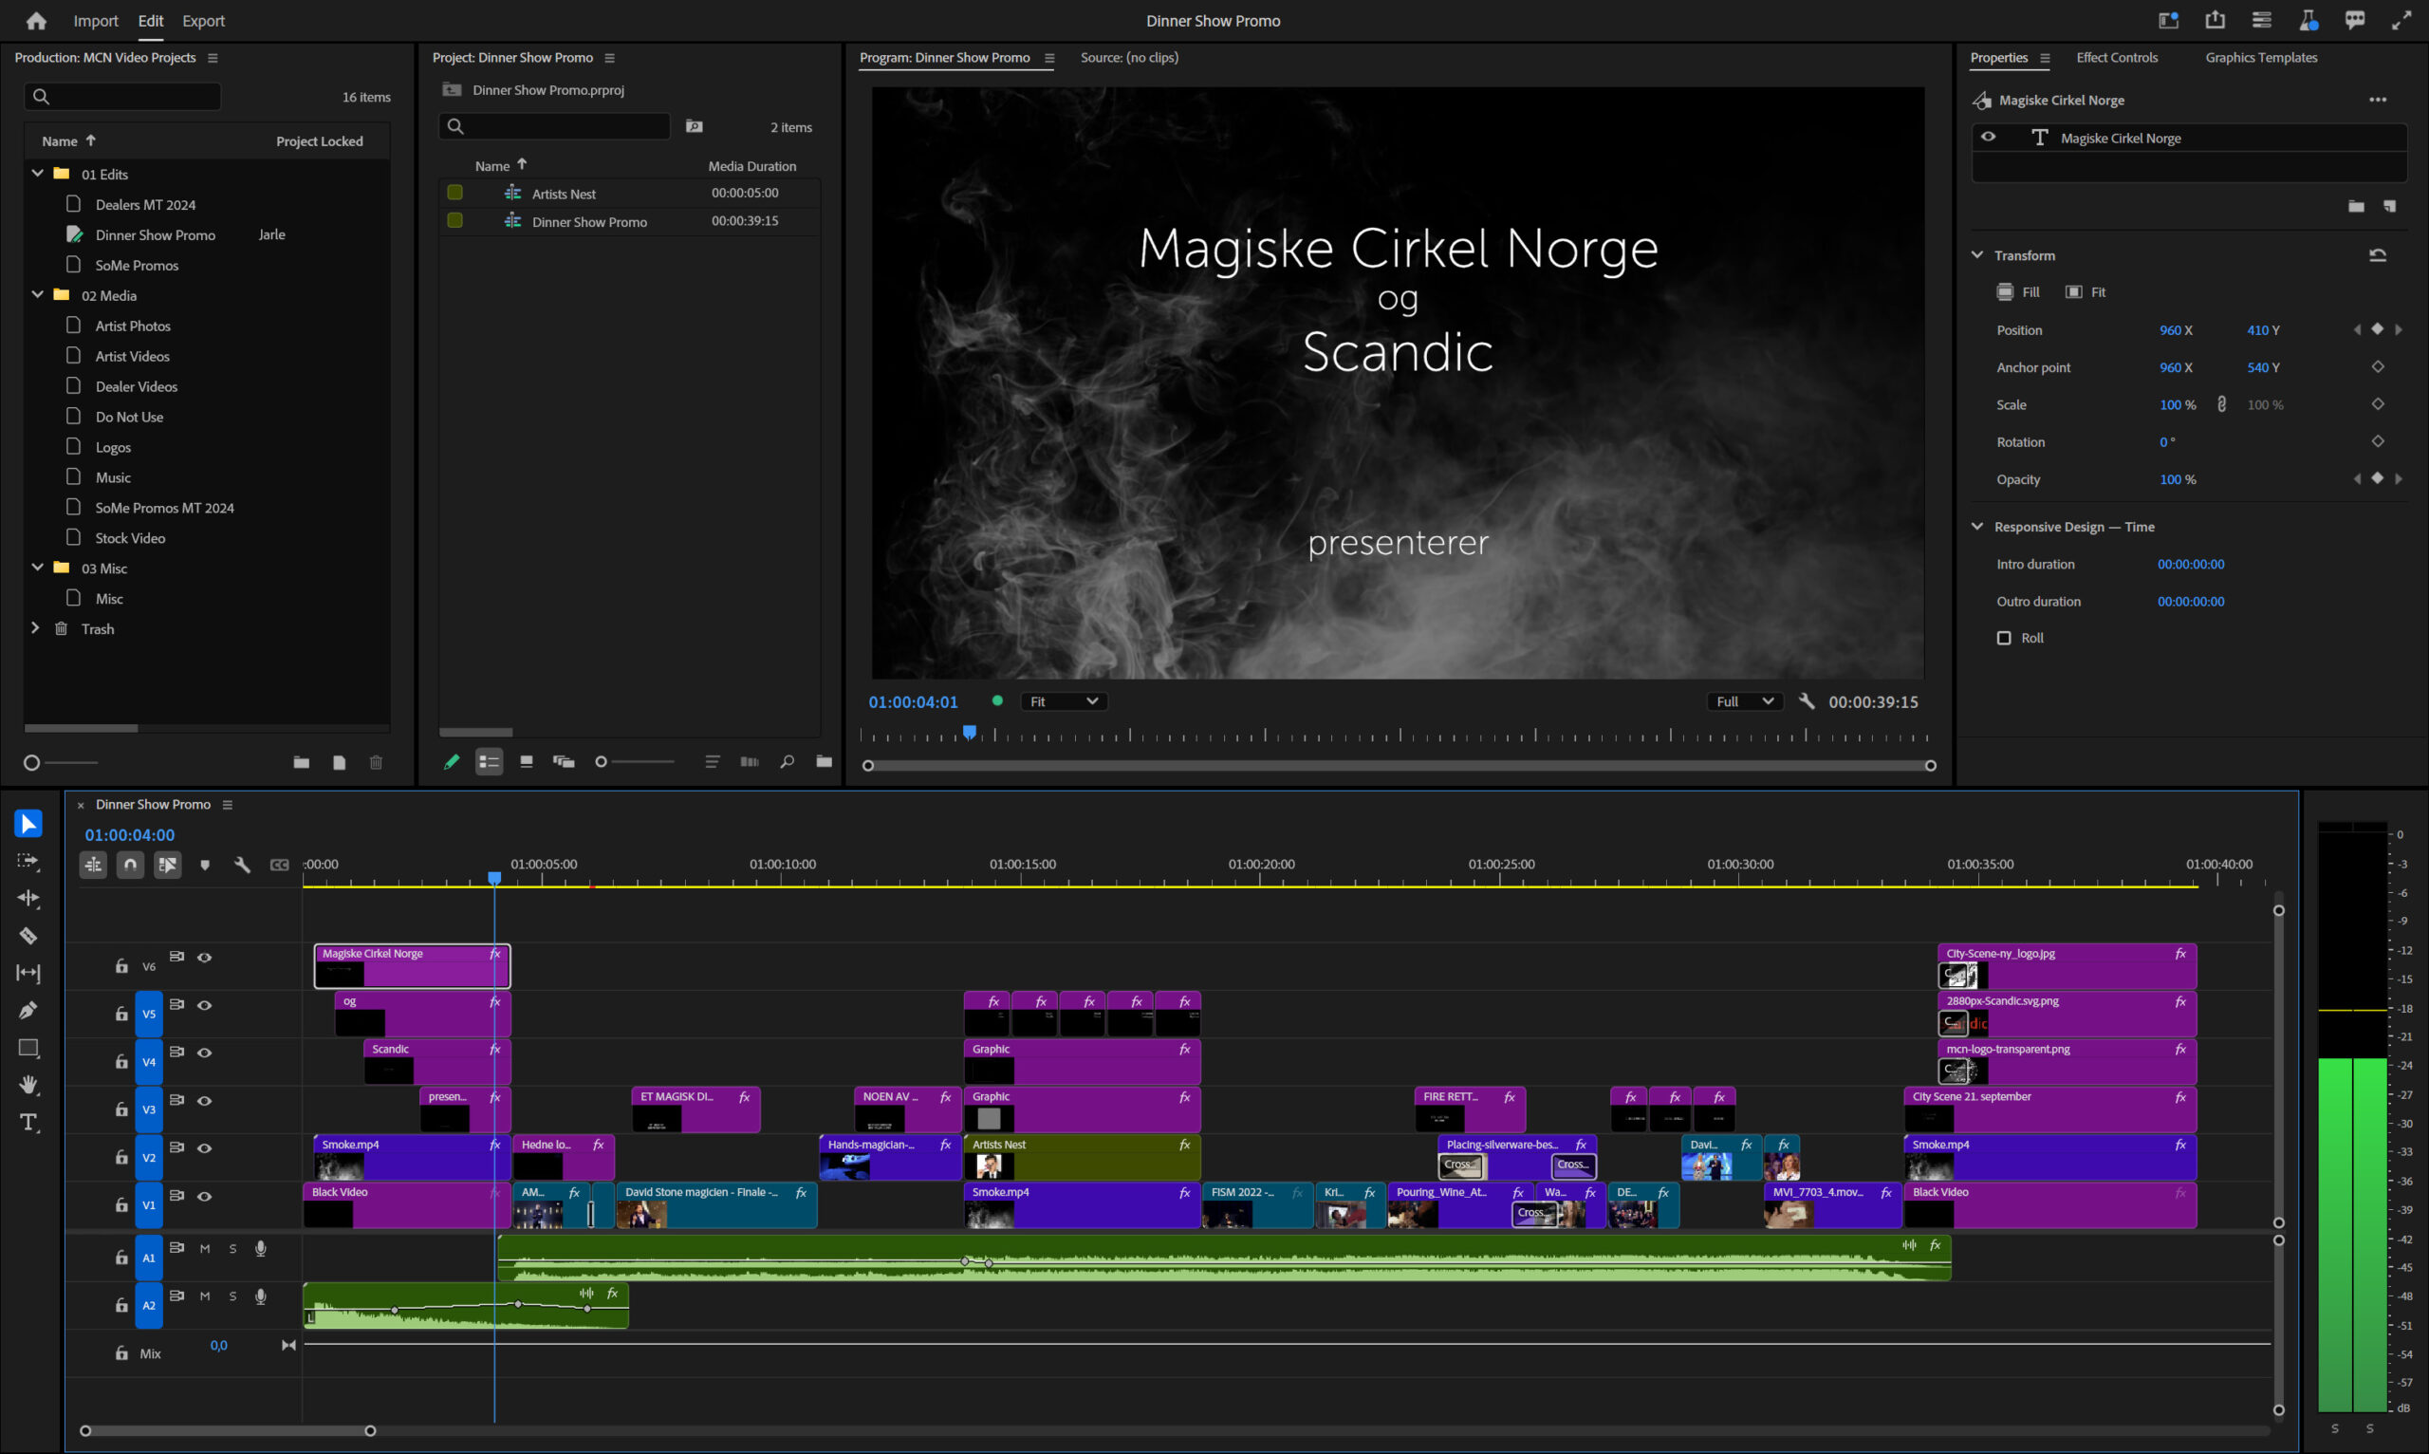
Task: Switch the project panel to freeform view
Action: point(564,761)
